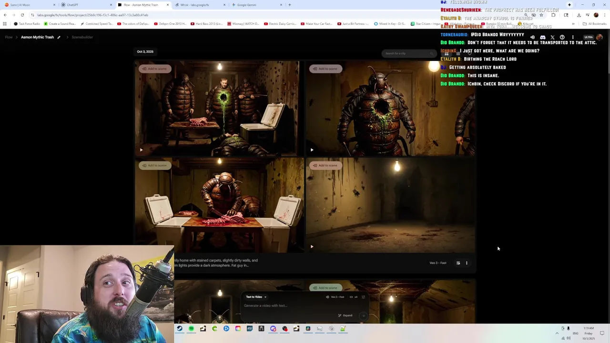Close the Flow - Asmon Mythic Trash tab
Image resolution: width=610 pixels, height=343 pixels.
[168, 5]
